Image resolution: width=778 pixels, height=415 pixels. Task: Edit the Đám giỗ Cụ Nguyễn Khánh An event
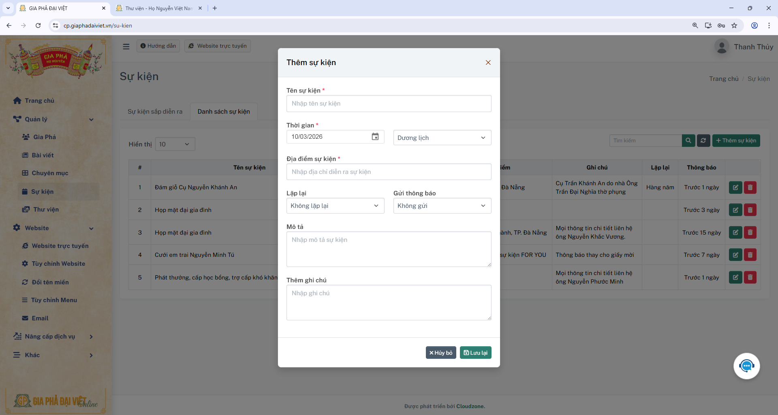(x=735, y=187)
